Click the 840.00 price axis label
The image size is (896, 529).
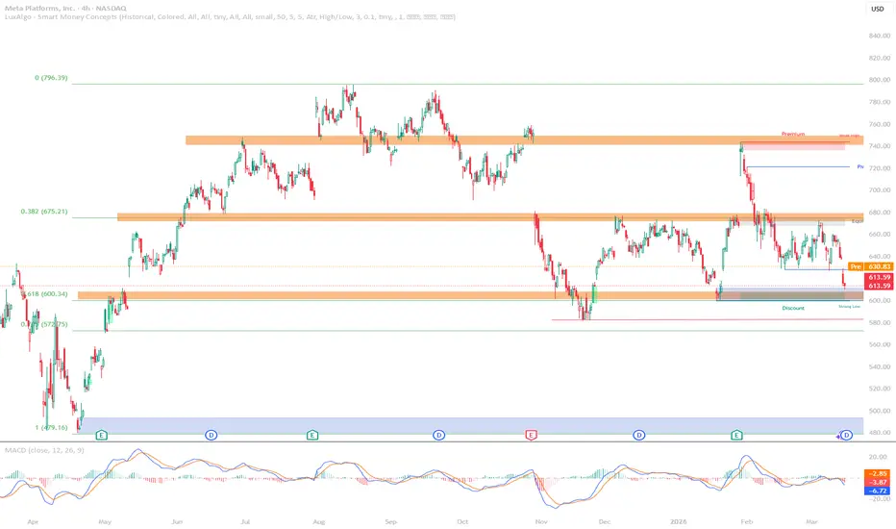(x=880, y=36)
